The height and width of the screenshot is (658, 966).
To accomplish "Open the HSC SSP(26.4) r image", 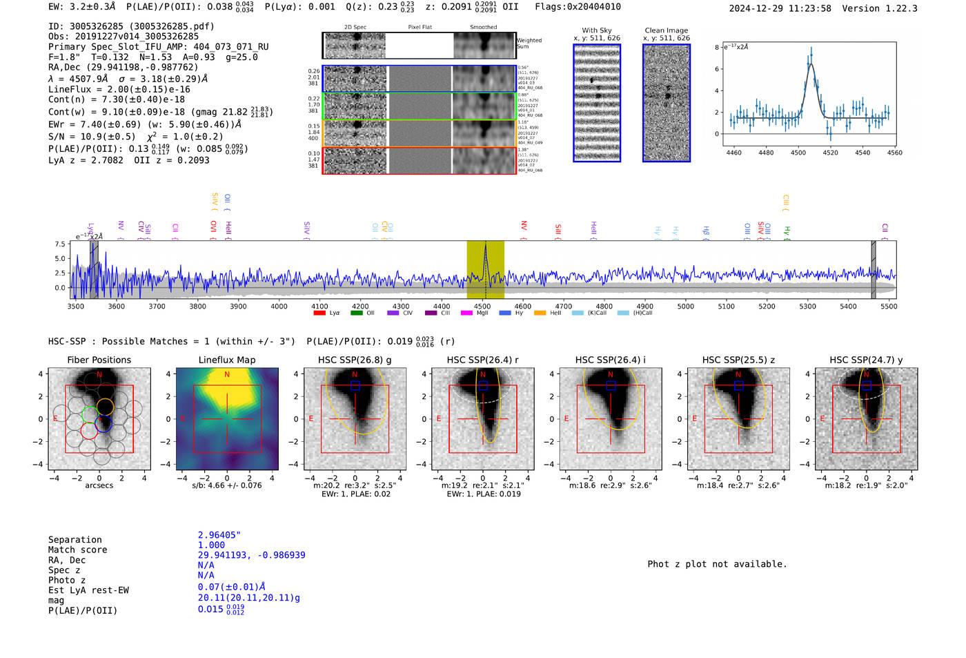I will pos(483,418).
